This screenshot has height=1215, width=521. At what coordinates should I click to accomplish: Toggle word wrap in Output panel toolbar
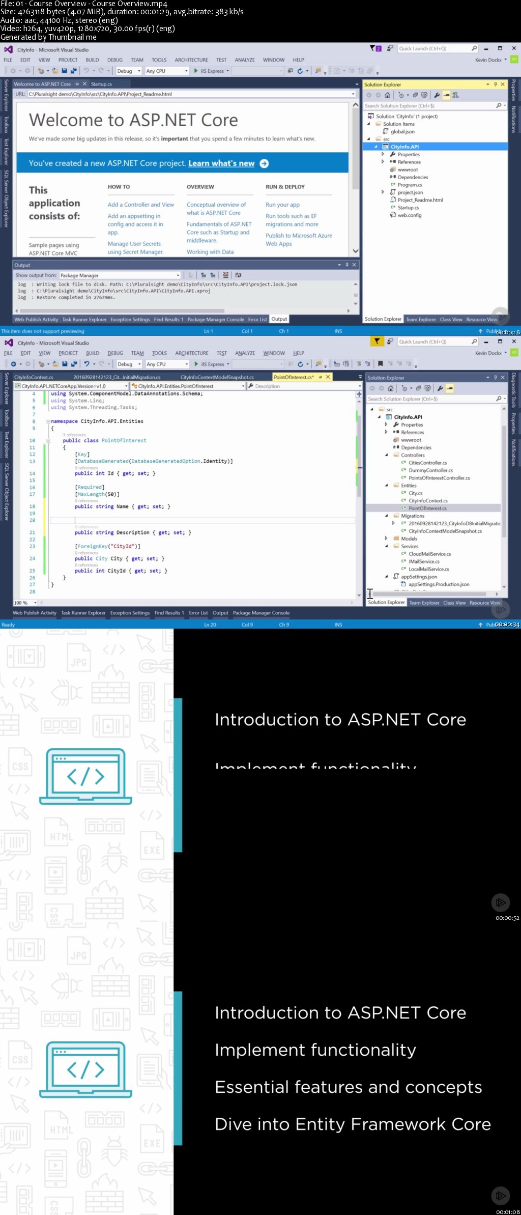tap(239, 275)
